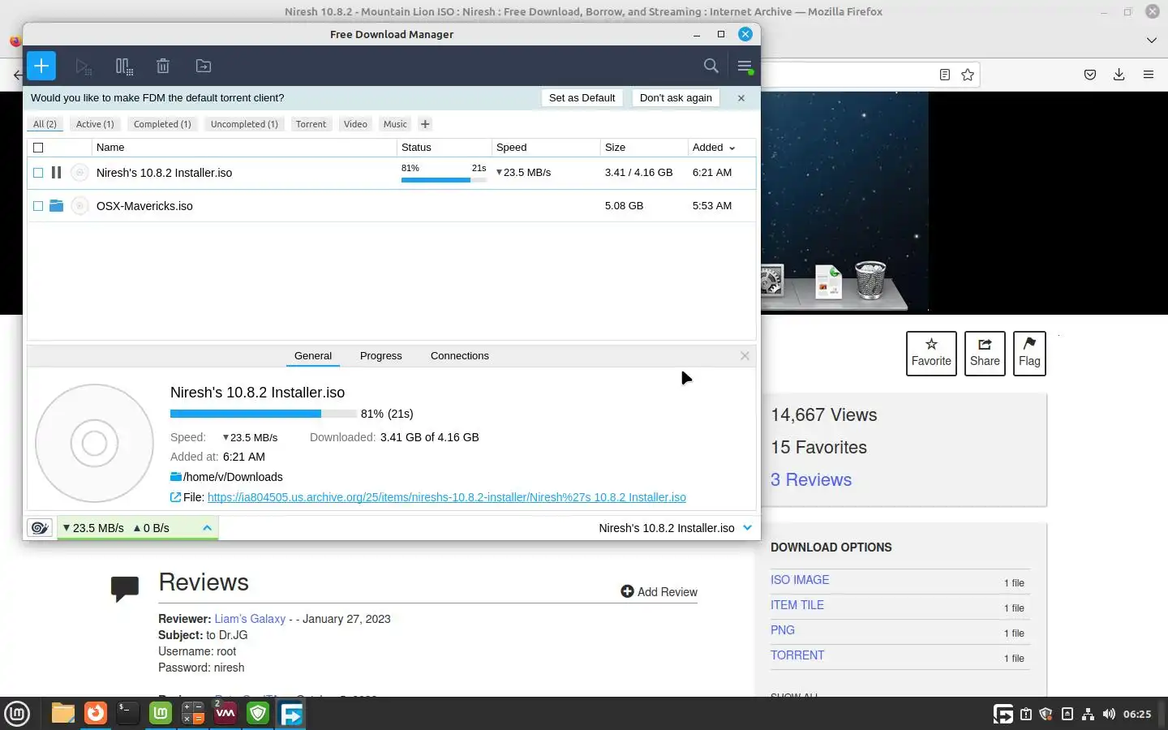This screenshot has width=1168, height=730.
Task: Select the Torrent filter tag
Action: click(311, 124)
